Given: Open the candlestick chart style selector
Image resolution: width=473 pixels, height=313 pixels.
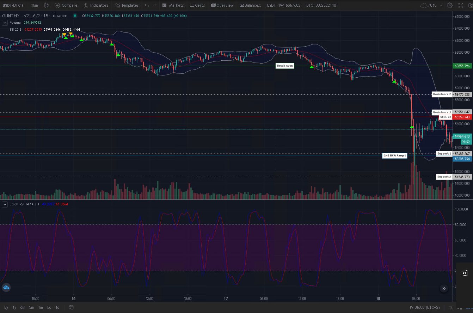Looking at the screenshot, I should click(x=46, y=5).
